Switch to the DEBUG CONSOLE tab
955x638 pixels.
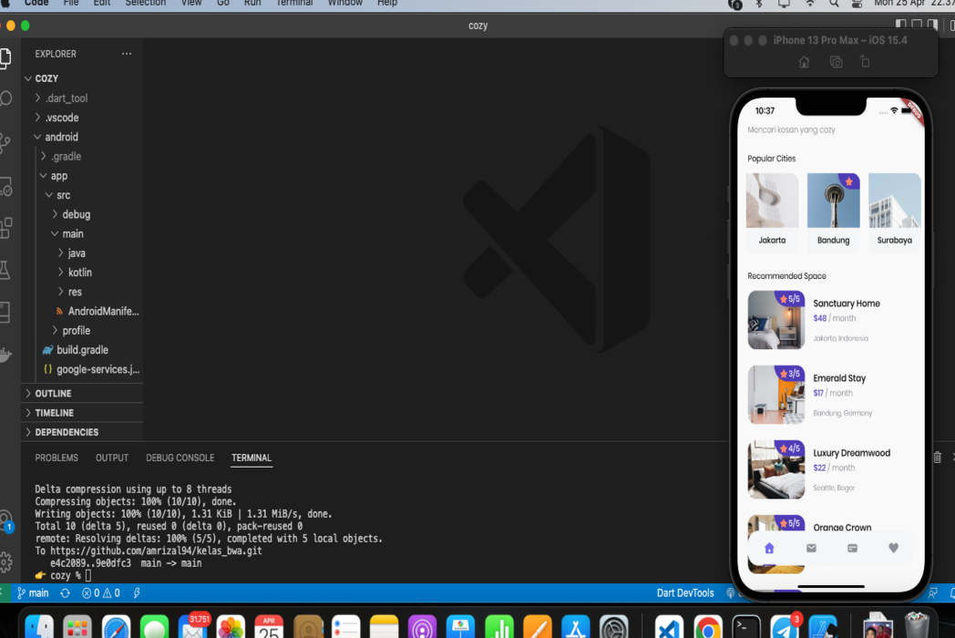[180, 458]
